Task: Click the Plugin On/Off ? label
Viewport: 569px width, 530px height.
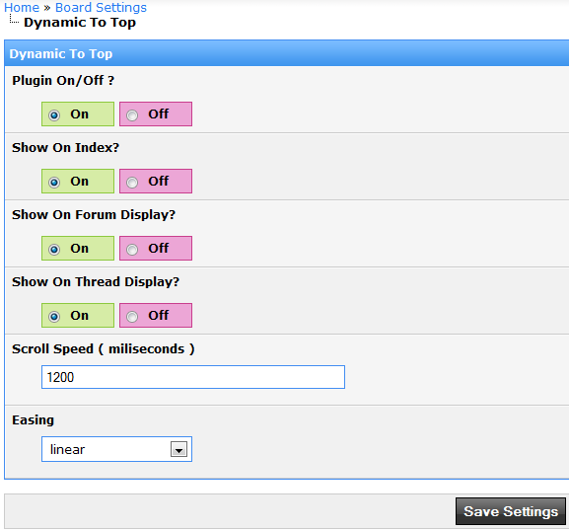Action: click(x=63, y=80)
